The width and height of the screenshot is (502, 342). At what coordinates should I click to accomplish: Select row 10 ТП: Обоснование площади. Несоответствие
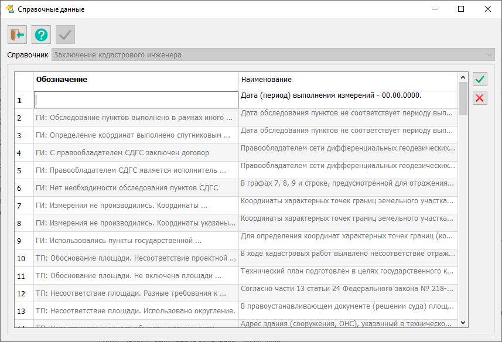point(136,258)
